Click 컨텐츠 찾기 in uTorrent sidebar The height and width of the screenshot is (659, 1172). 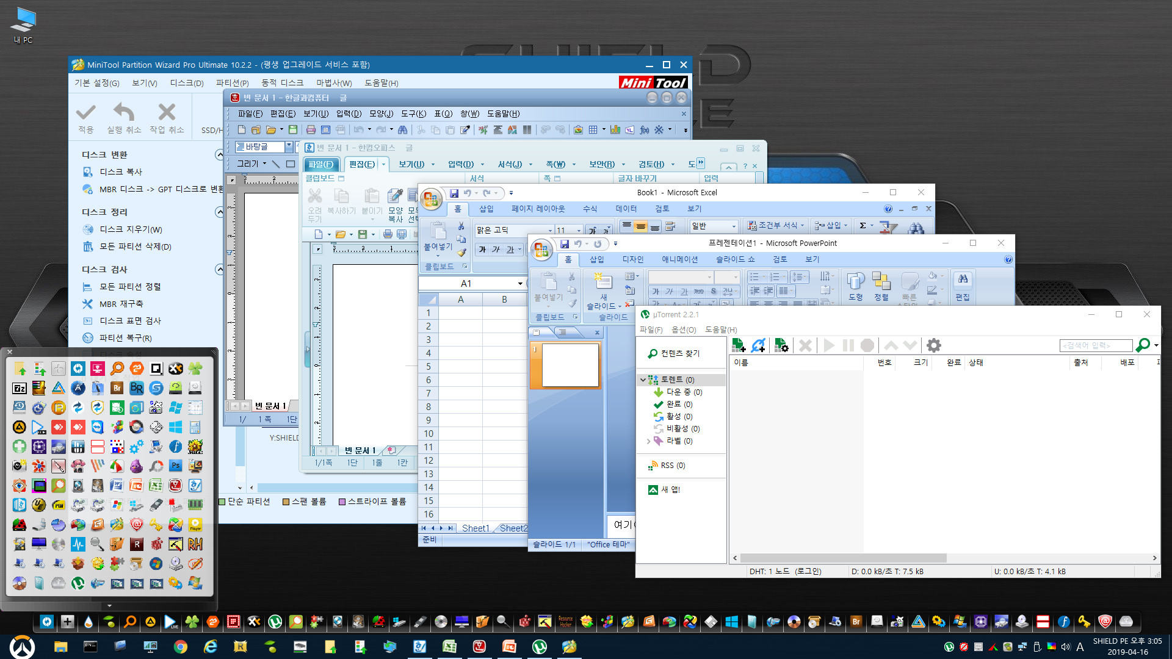[x=680, y=353]
